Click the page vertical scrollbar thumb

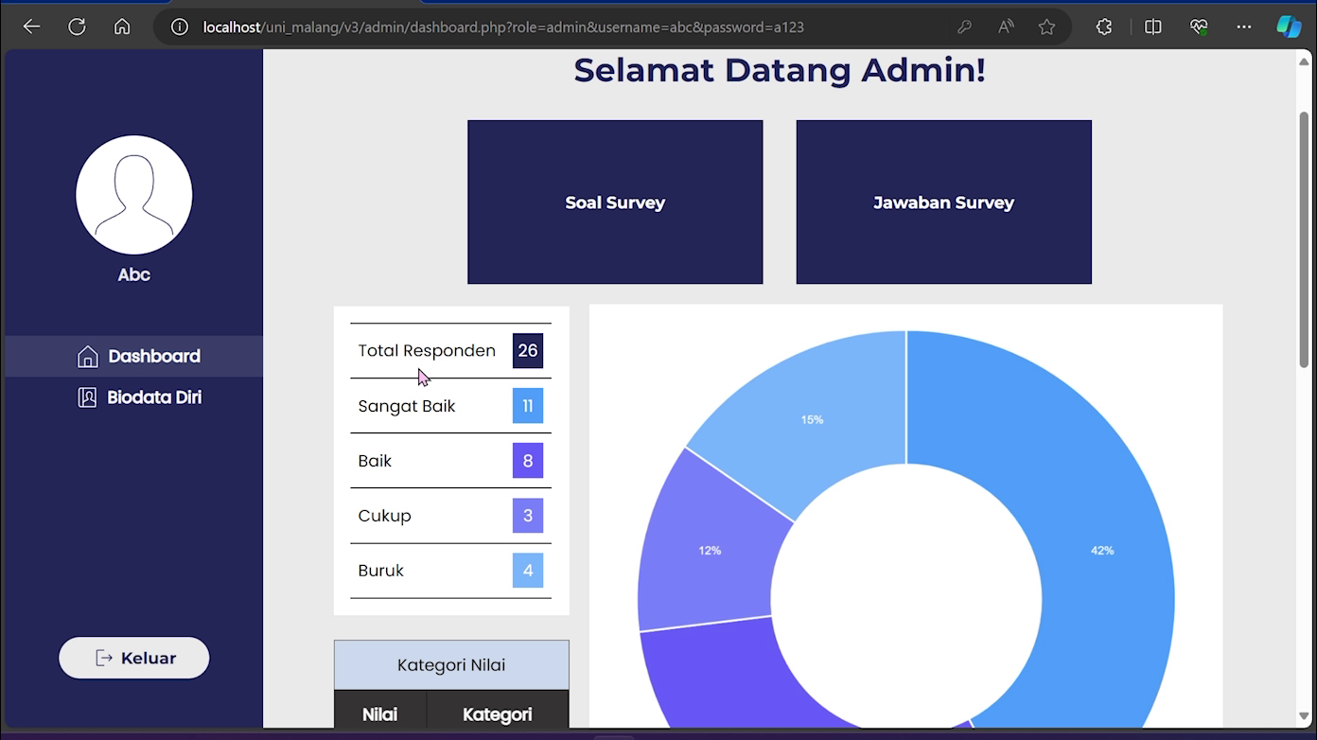[1304, 238]
